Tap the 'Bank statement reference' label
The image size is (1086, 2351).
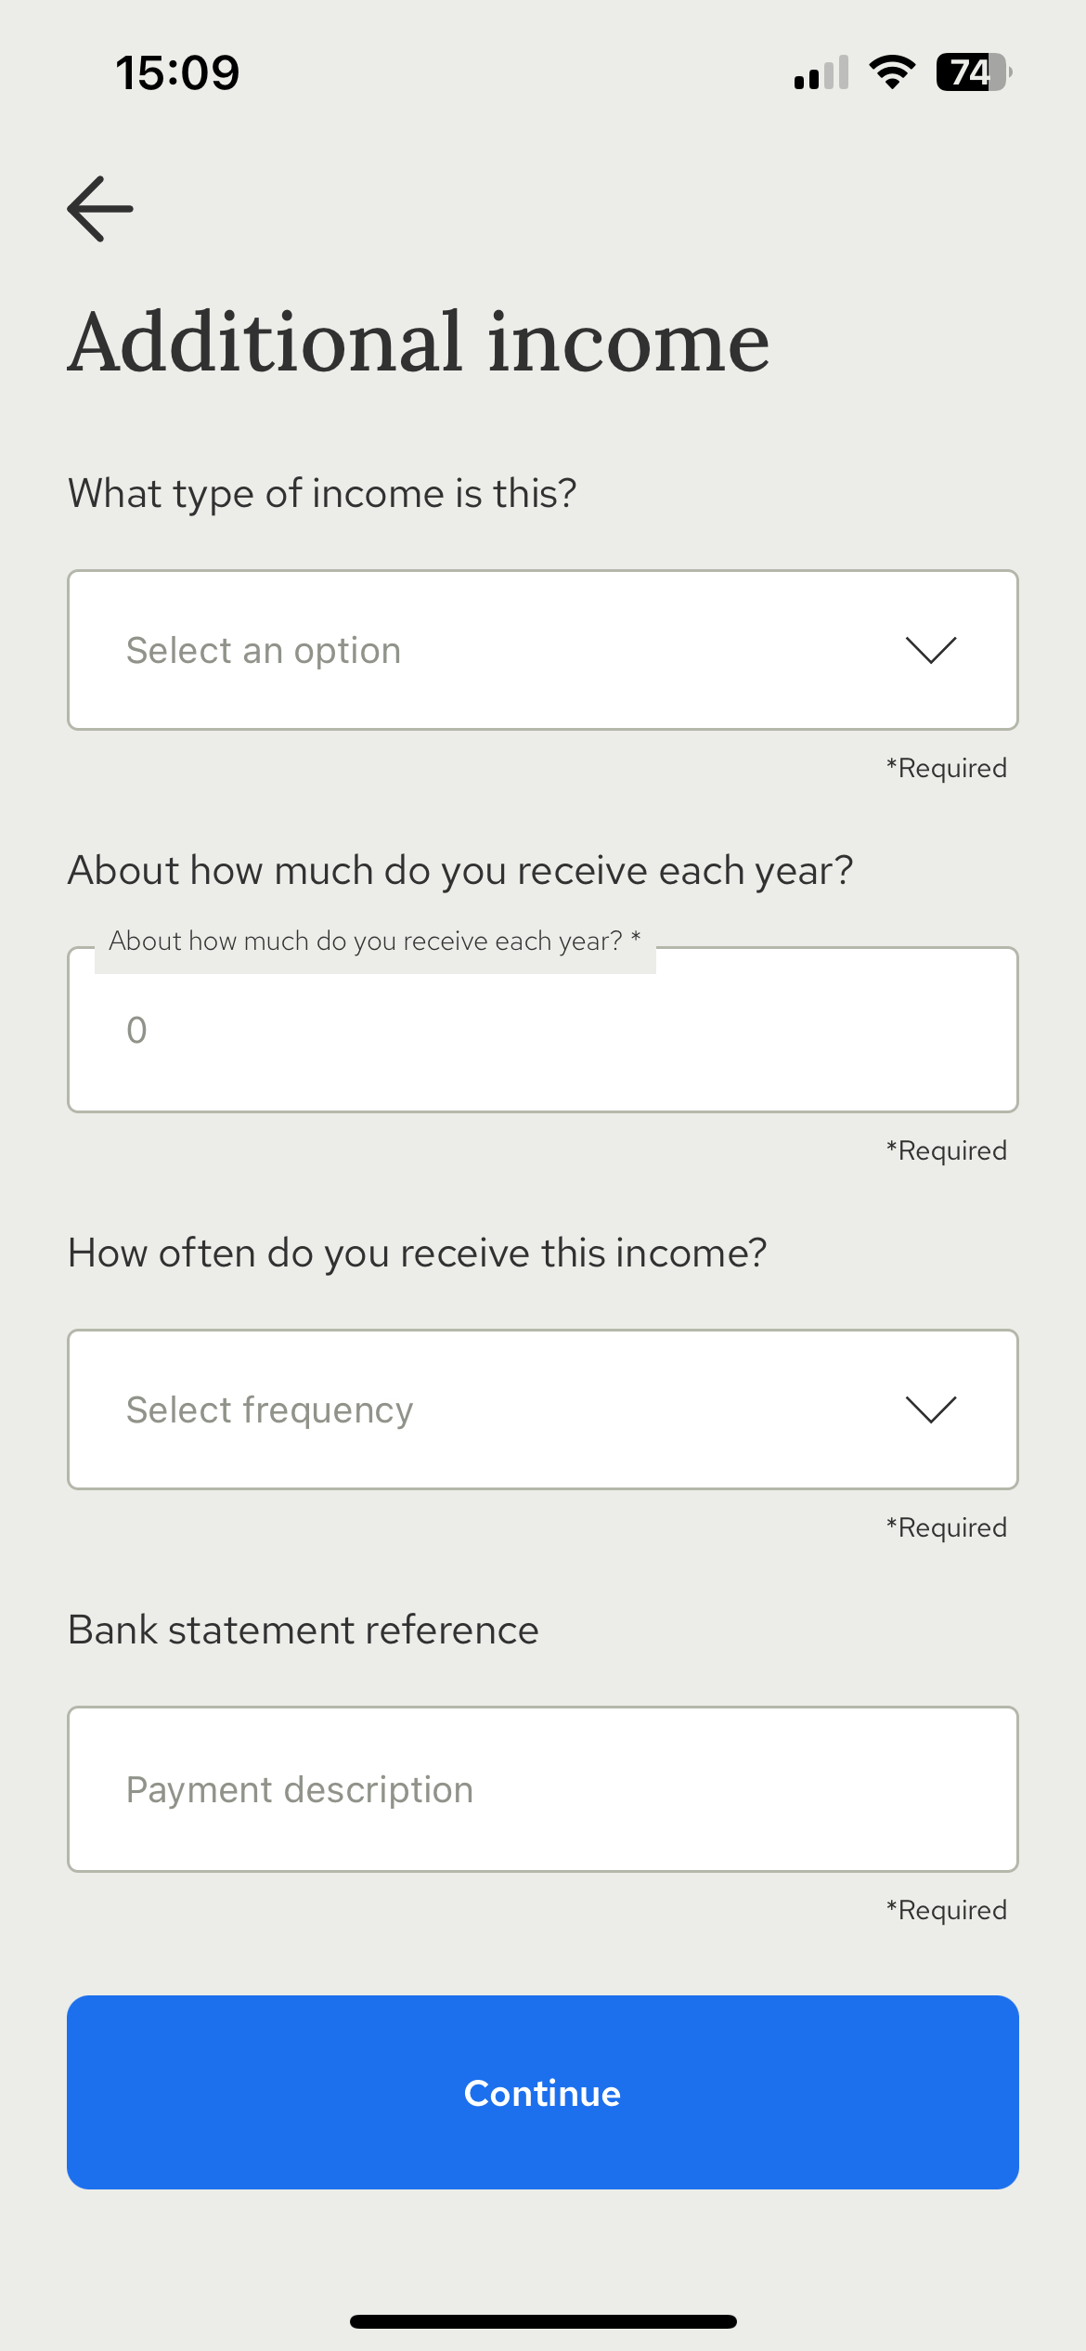tap(304, 1630)
